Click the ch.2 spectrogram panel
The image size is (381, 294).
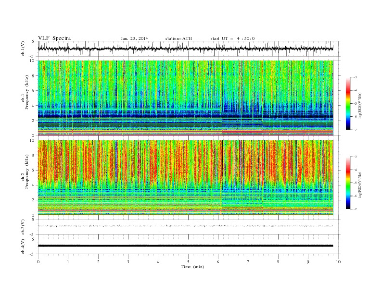tap(185, 178)
